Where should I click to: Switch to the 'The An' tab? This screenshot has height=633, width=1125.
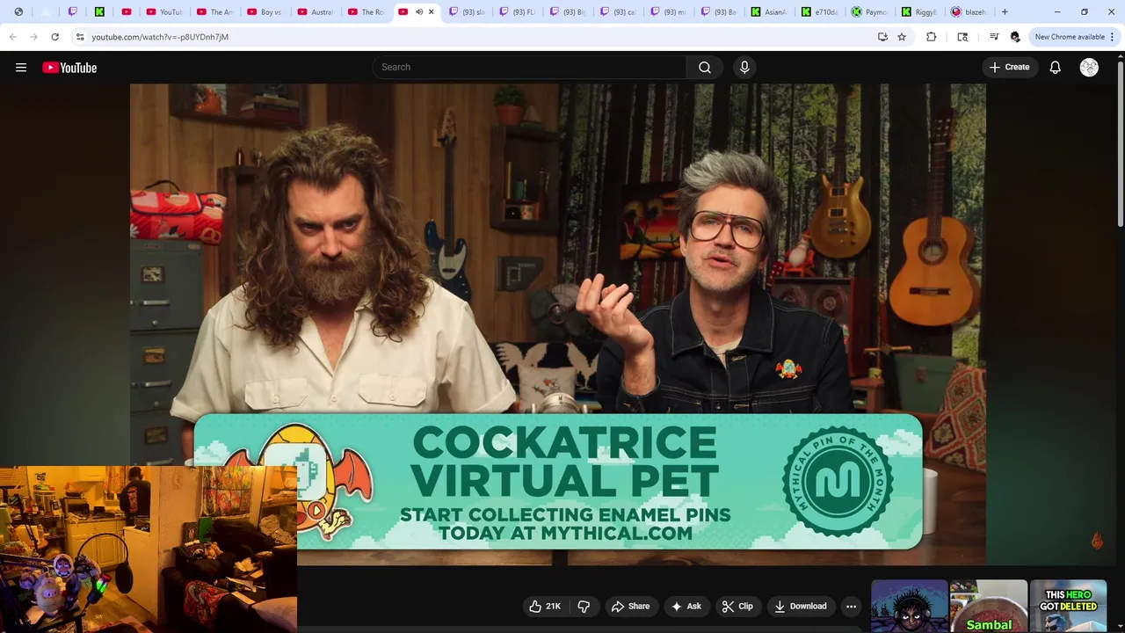coord(215,12)
